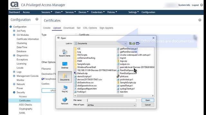This screenshot has height=115, width=206.
Task: Collapse the Security tree node
Action: pos(14,92)
